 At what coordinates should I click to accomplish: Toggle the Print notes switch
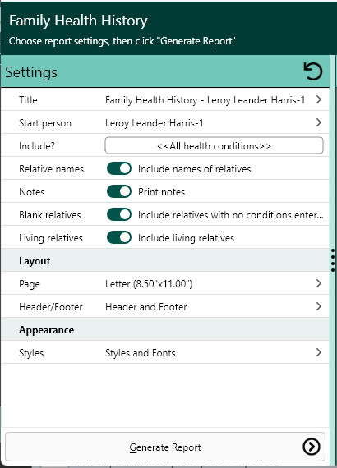(x=119, y=191)
